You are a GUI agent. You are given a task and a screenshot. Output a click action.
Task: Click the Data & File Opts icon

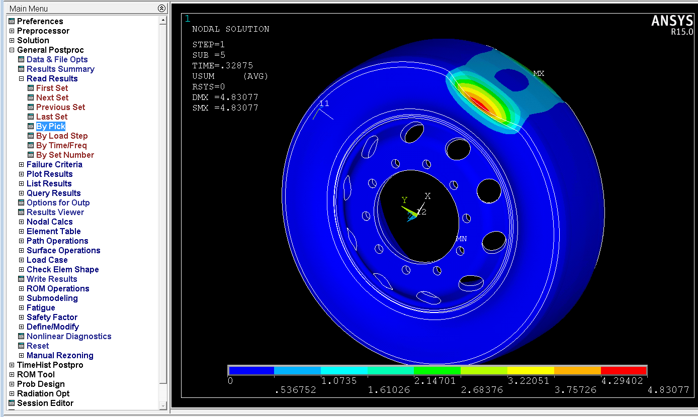pos(21,59)
